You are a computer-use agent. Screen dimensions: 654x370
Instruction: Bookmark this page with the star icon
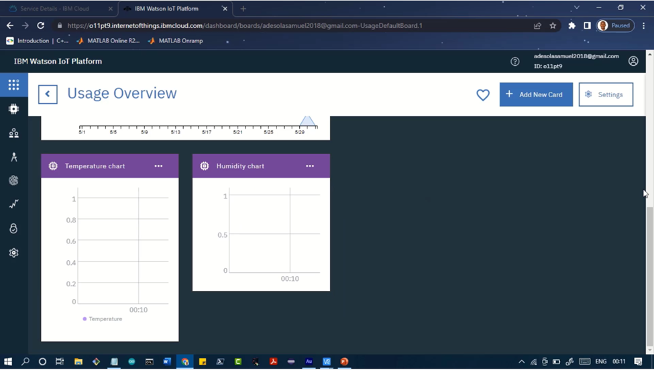(x=553, y=25)
